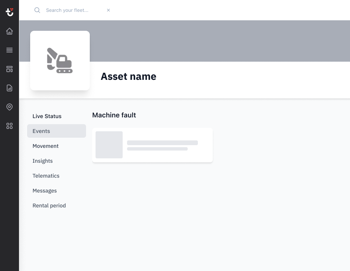Click the company logo in the sidebar
This screenshot has height=271, width=350.
[9, 12]
